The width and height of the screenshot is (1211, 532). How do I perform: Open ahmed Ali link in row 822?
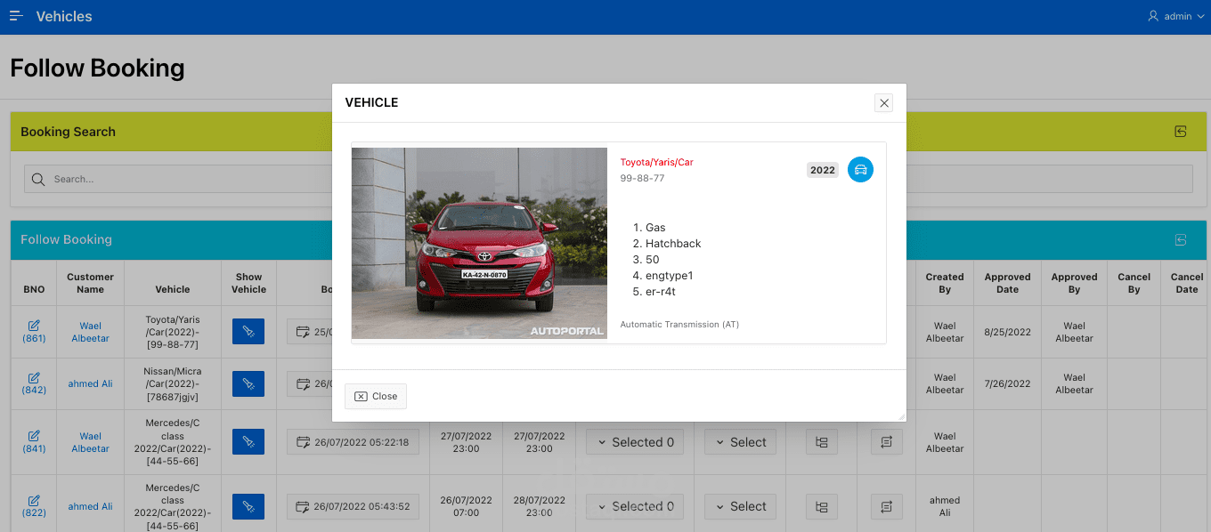coord(90,506)
